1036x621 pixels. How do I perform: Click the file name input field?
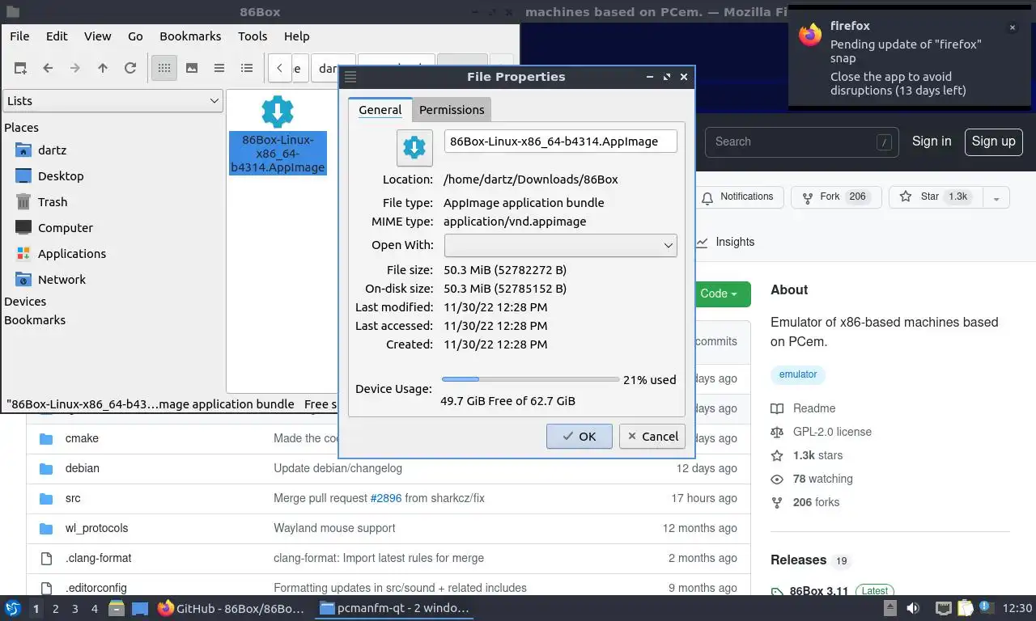560,141
